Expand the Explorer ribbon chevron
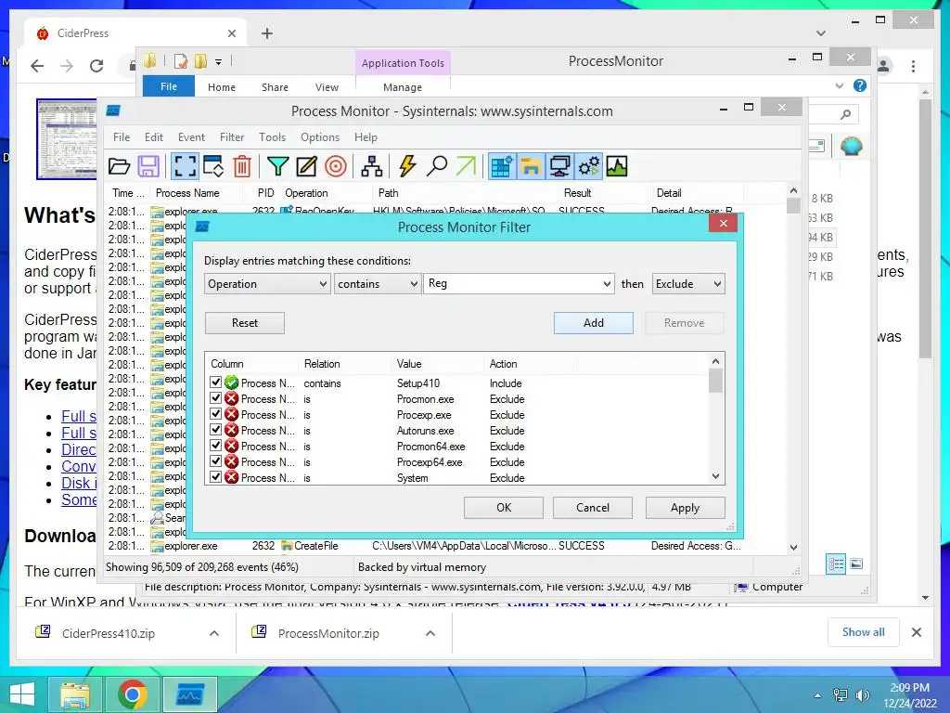This screenshot has width=950, height=713. click(x=839, y=85)
